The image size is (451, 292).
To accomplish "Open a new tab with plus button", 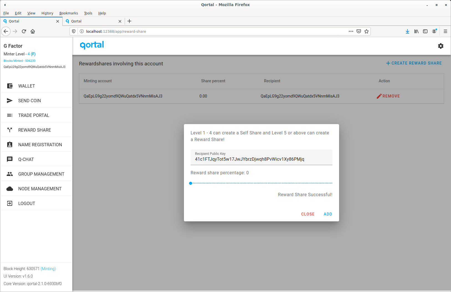I will click(x=129, y=21).
